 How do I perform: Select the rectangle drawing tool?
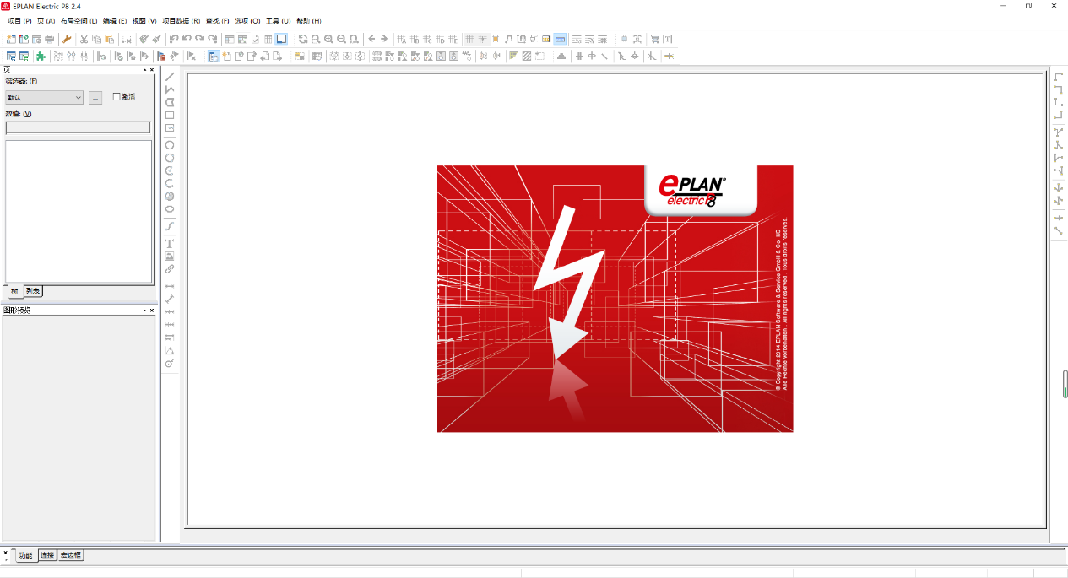pyautogui.click(x=170, y=116)
